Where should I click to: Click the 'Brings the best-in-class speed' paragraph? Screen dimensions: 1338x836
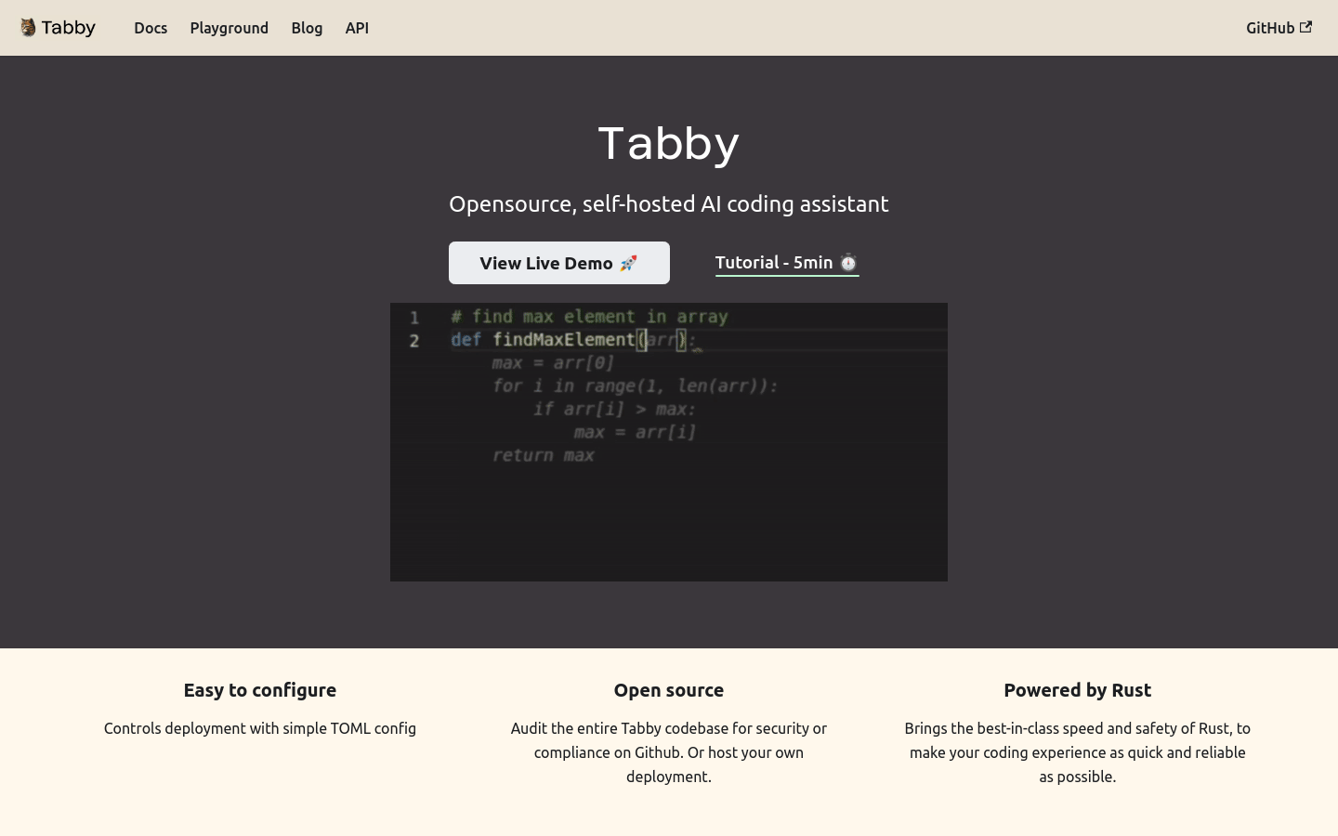pyautogui.click(x=1078, y=752)
